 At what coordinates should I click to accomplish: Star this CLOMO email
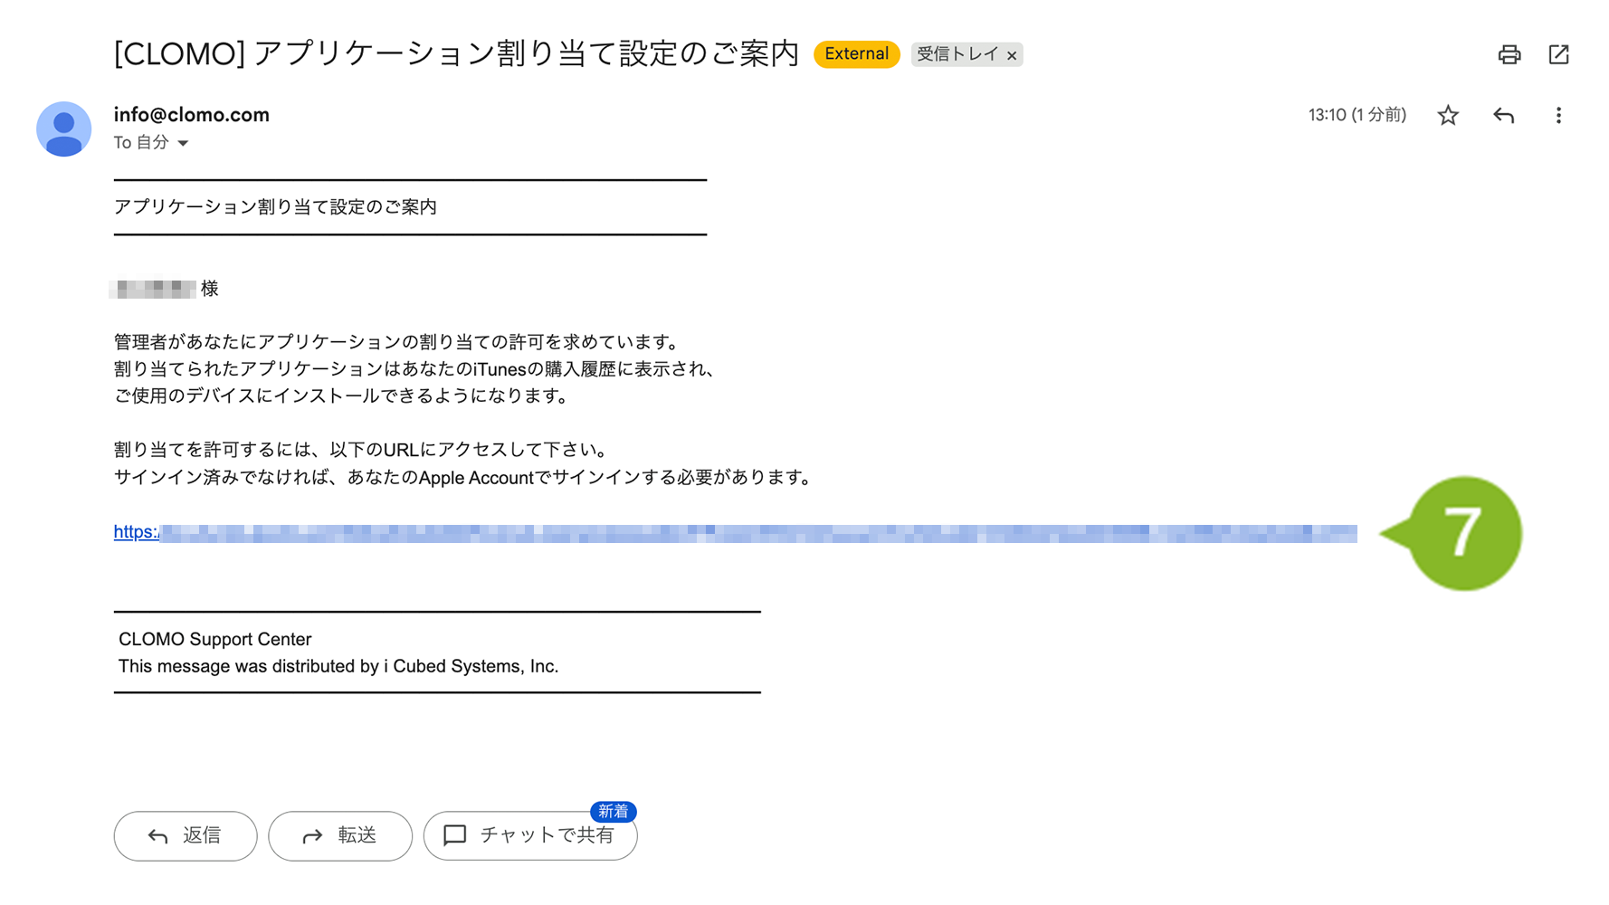(1448, 115)
